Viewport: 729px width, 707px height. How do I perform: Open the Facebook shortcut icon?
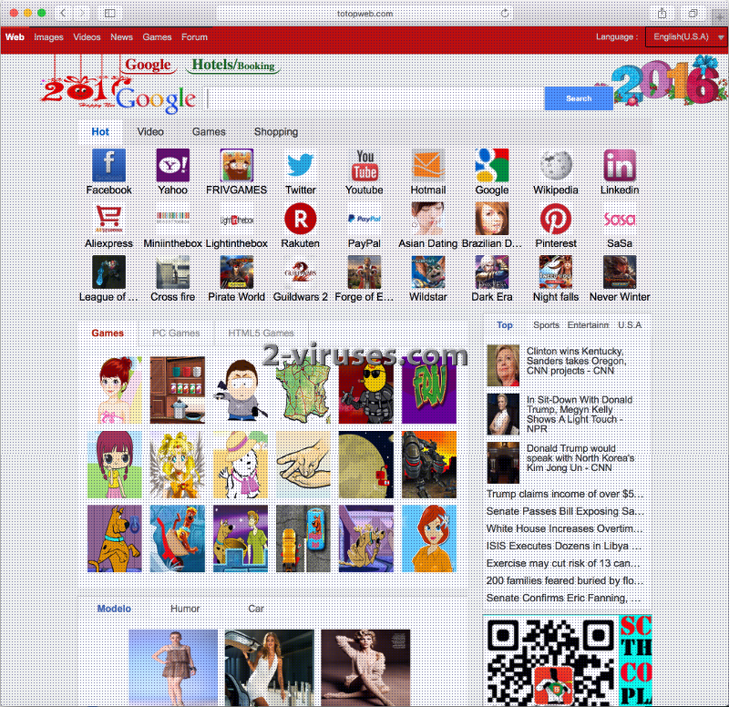tap(108, 165)
